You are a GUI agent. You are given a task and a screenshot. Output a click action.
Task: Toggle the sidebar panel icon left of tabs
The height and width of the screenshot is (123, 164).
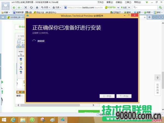click(x=3, y=17)
